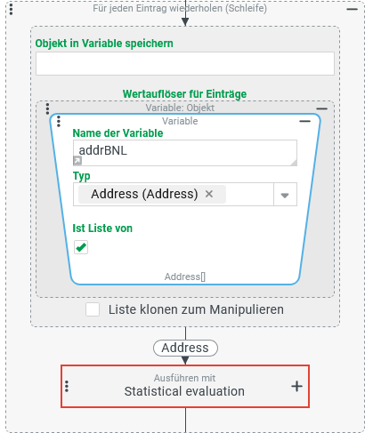Screen dimensions: 373x433
Task: Uncheck the Ist Liste von checkbox
Action: point(81,247)
